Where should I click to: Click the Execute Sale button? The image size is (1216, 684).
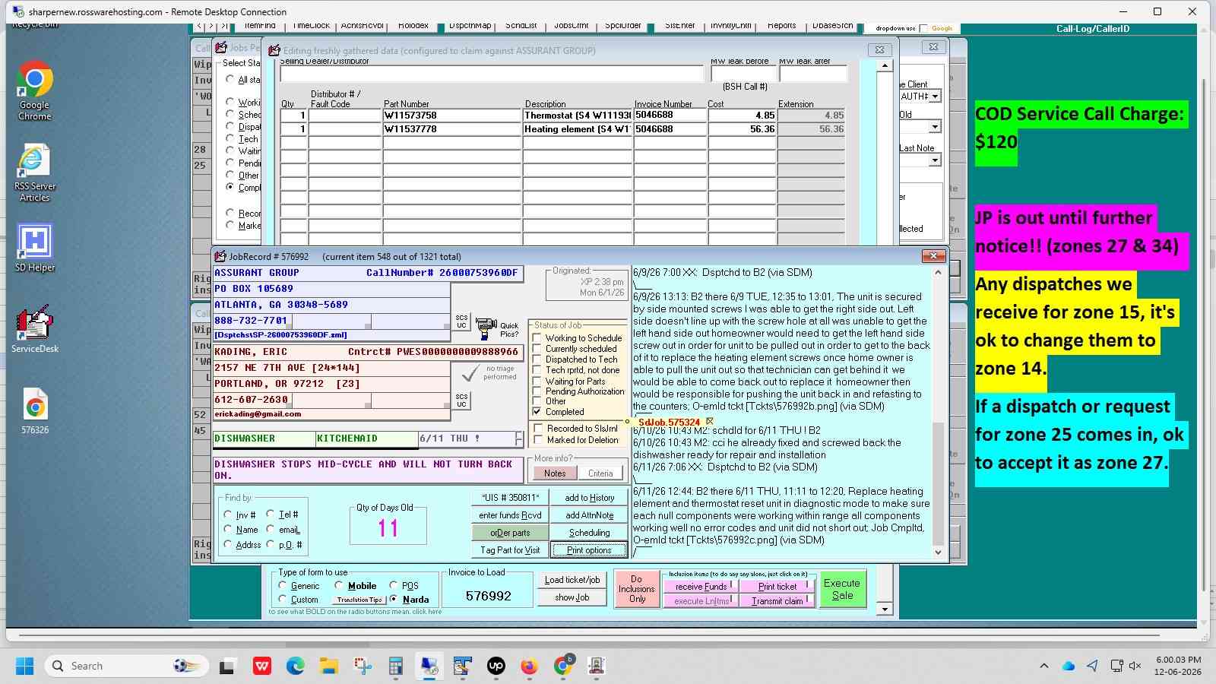pyautogui.click(x=842, y=590)
